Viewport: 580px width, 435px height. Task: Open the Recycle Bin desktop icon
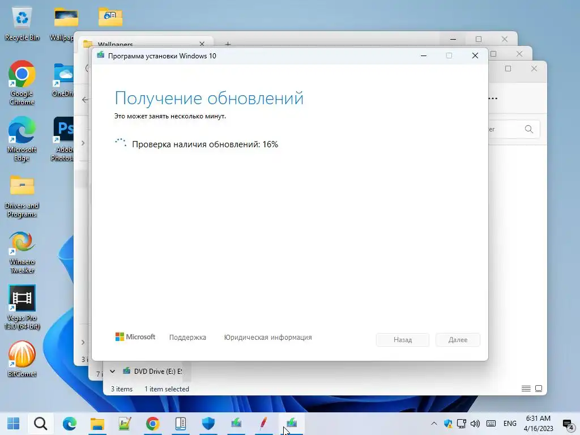pyautogui.click(x=22, y=24)
